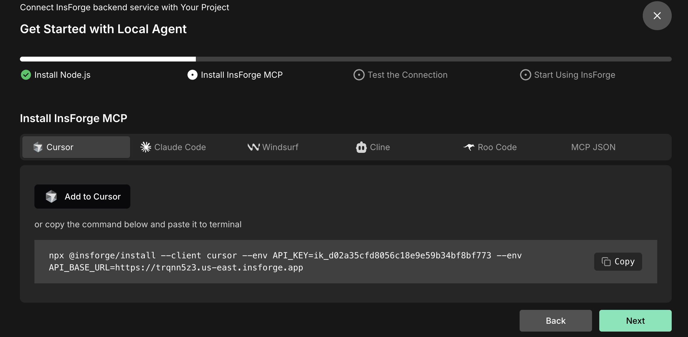688x337 pixels.
Task: Click cube icon inside Add to Cursor
Action: (x=51, y=197)
